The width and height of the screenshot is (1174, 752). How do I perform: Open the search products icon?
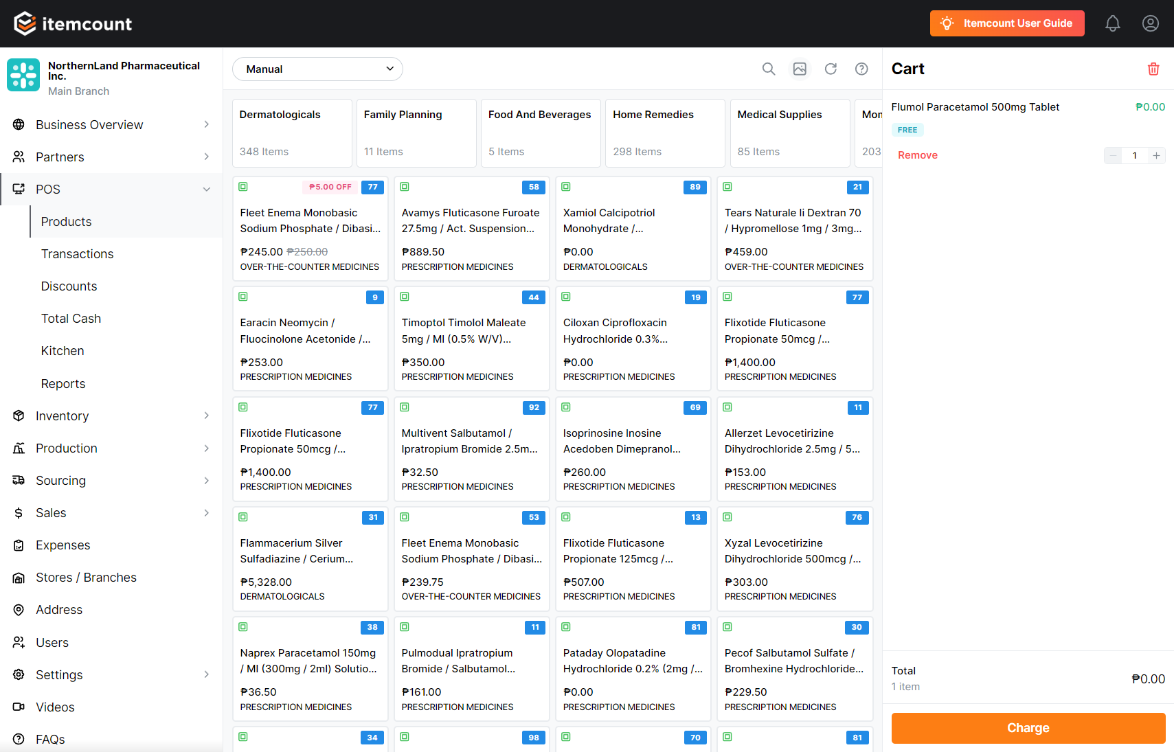(x=769, y=69)
